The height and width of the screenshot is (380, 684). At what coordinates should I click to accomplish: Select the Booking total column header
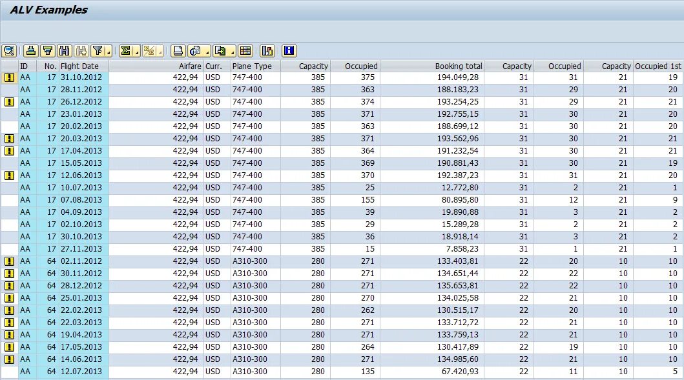[452, 66]
